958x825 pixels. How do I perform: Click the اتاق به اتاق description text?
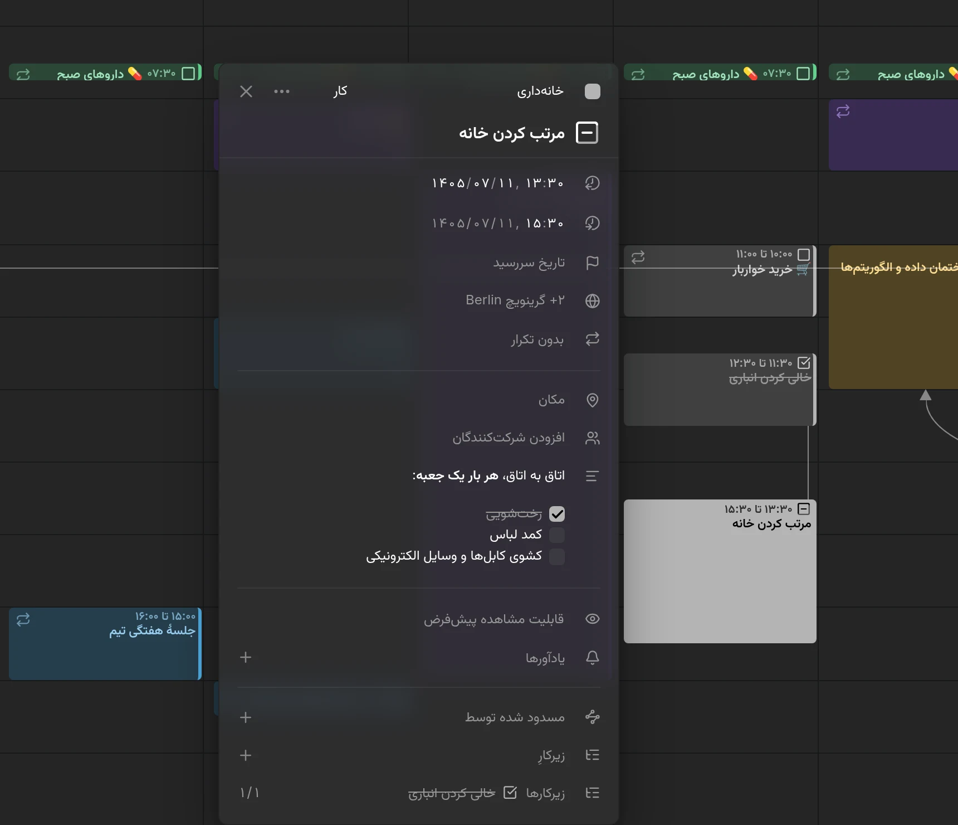488,475
